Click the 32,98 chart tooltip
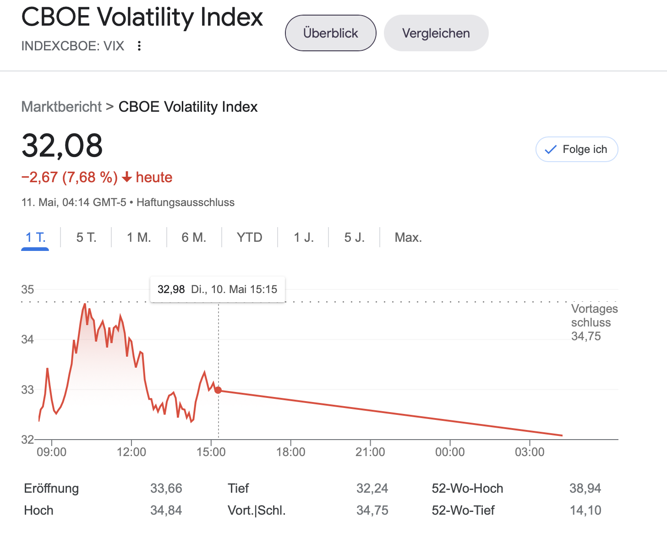Viewport: 667px width, 533px height. click(x=218, y=289)
